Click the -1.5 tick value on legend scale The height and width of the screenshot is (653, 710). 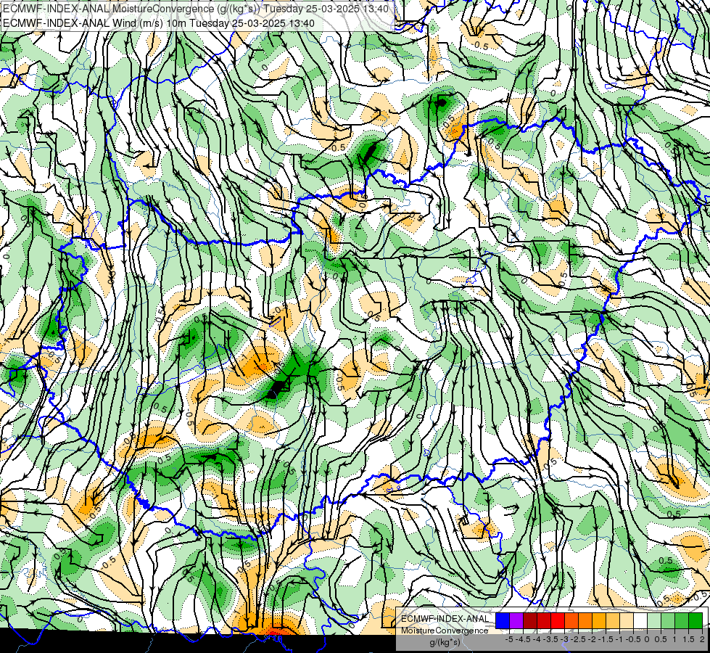tap(606, 639)
